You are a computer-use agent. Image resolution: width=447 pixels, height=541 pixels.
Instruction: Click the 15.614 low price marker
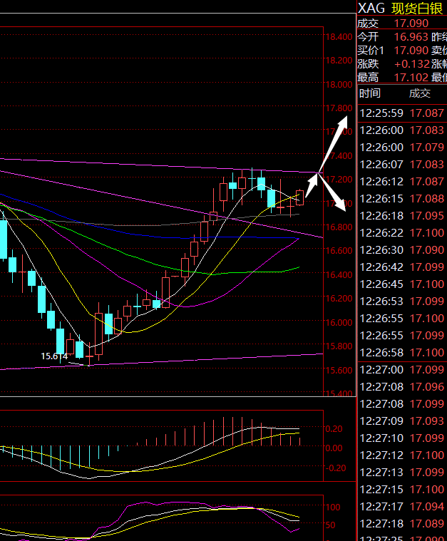54,356
